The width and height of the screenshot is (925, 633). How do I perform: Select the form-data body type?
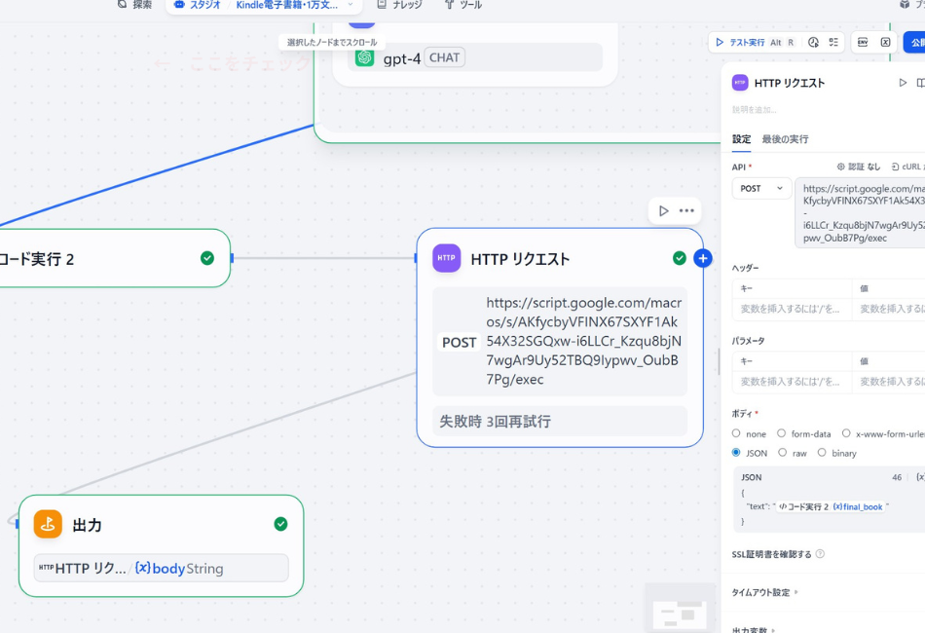tap(782, 433)
